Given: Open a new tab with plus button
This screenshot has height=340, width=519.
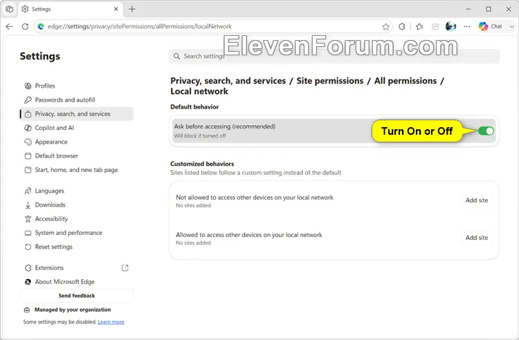Looking at the screenshot, I should point(132,9).
